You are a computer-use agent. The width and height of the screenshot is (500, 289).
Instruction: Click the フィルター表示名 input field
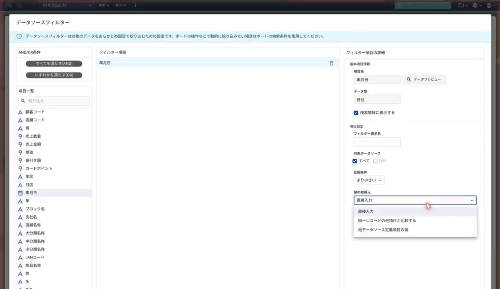(377, 142)
